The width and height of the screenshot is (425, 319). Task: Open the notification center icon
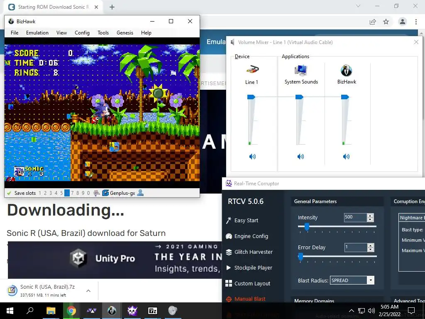coord(411,311)
